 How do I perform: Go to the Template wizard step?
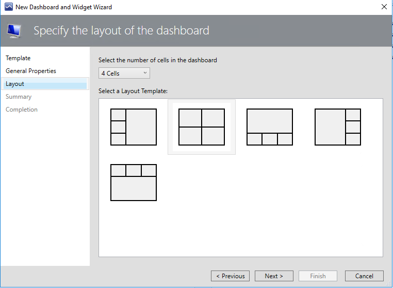(18, 58)
